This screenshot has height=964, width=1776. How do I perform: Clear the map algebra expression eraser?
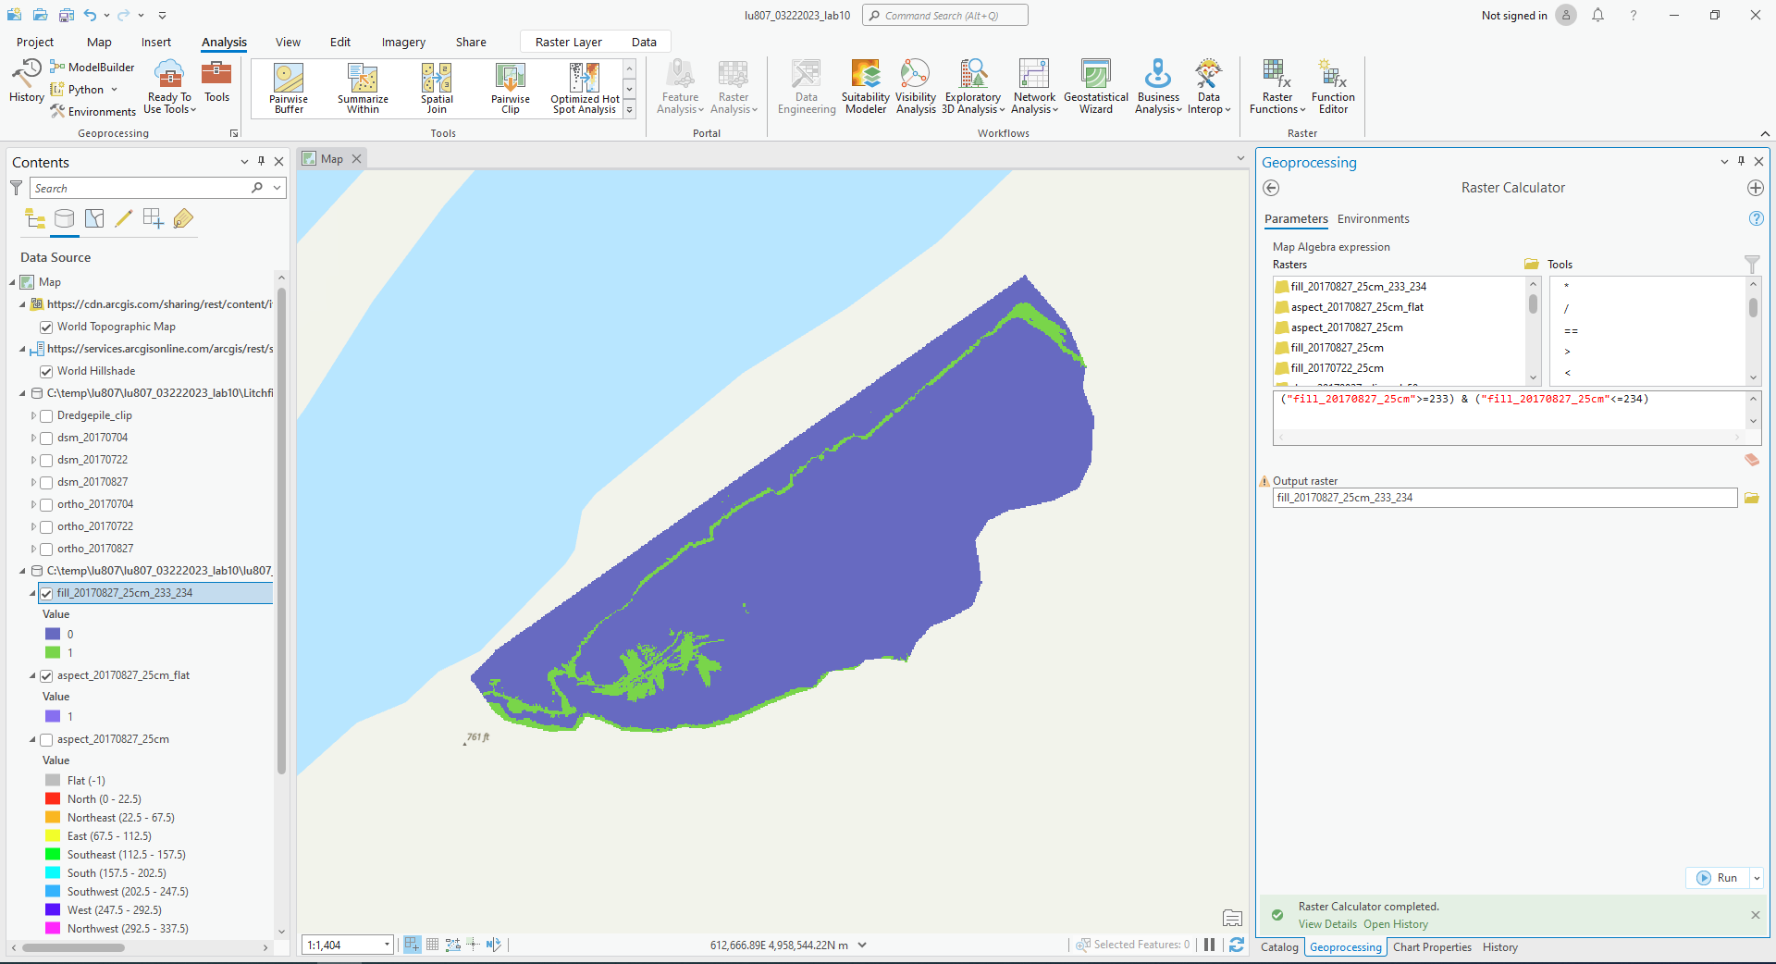coord(1752,460)
